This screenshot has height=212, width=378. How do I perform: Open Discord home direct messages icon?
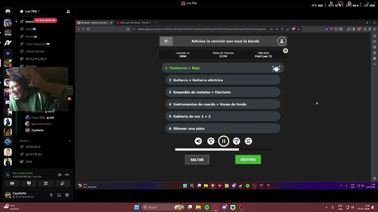coord(8,11)
